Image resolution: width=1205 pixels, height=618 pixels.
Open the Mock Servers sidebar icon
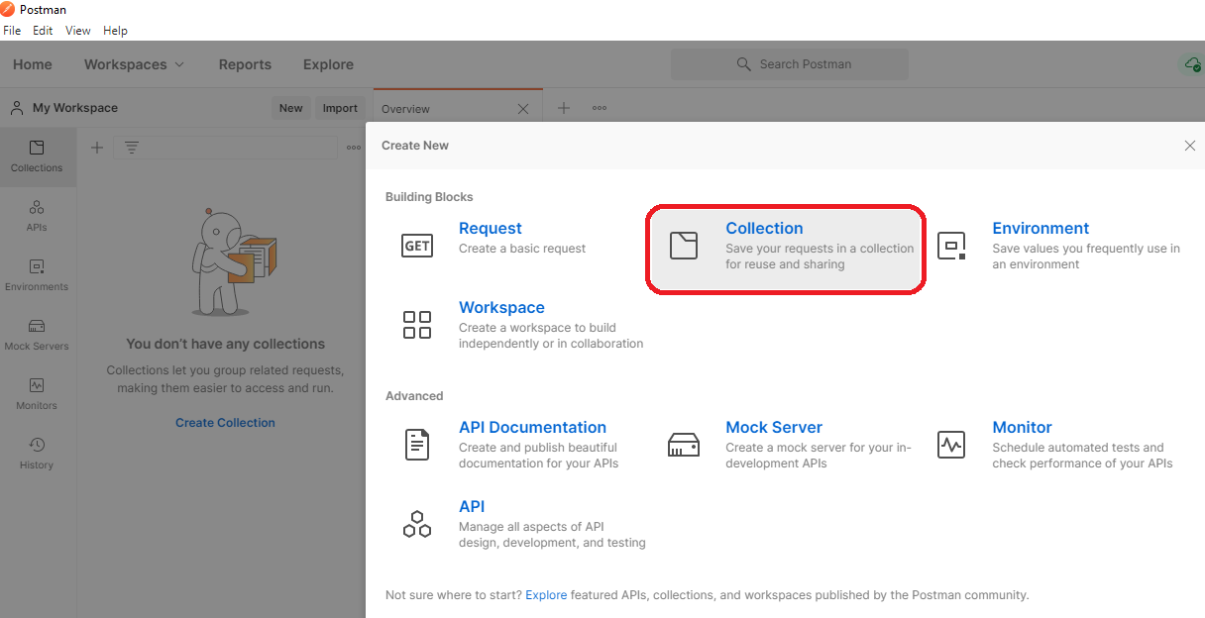pos(37,326)
